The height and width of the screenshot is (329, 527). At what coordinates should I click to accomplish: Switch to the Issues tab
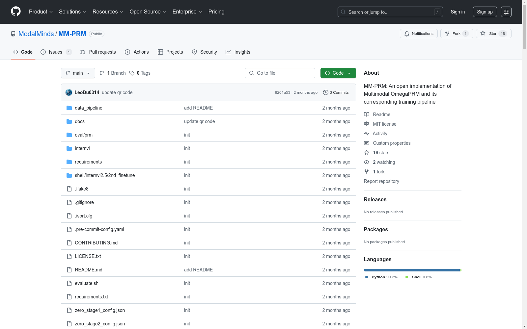point(55,52)
